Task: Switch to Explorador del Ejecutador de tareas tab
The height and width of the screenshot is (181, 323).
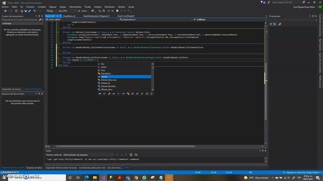Action: click(x=62, y=167)
